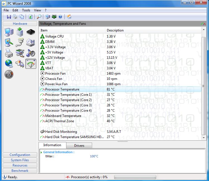Open the View menu

click(37, 10)
